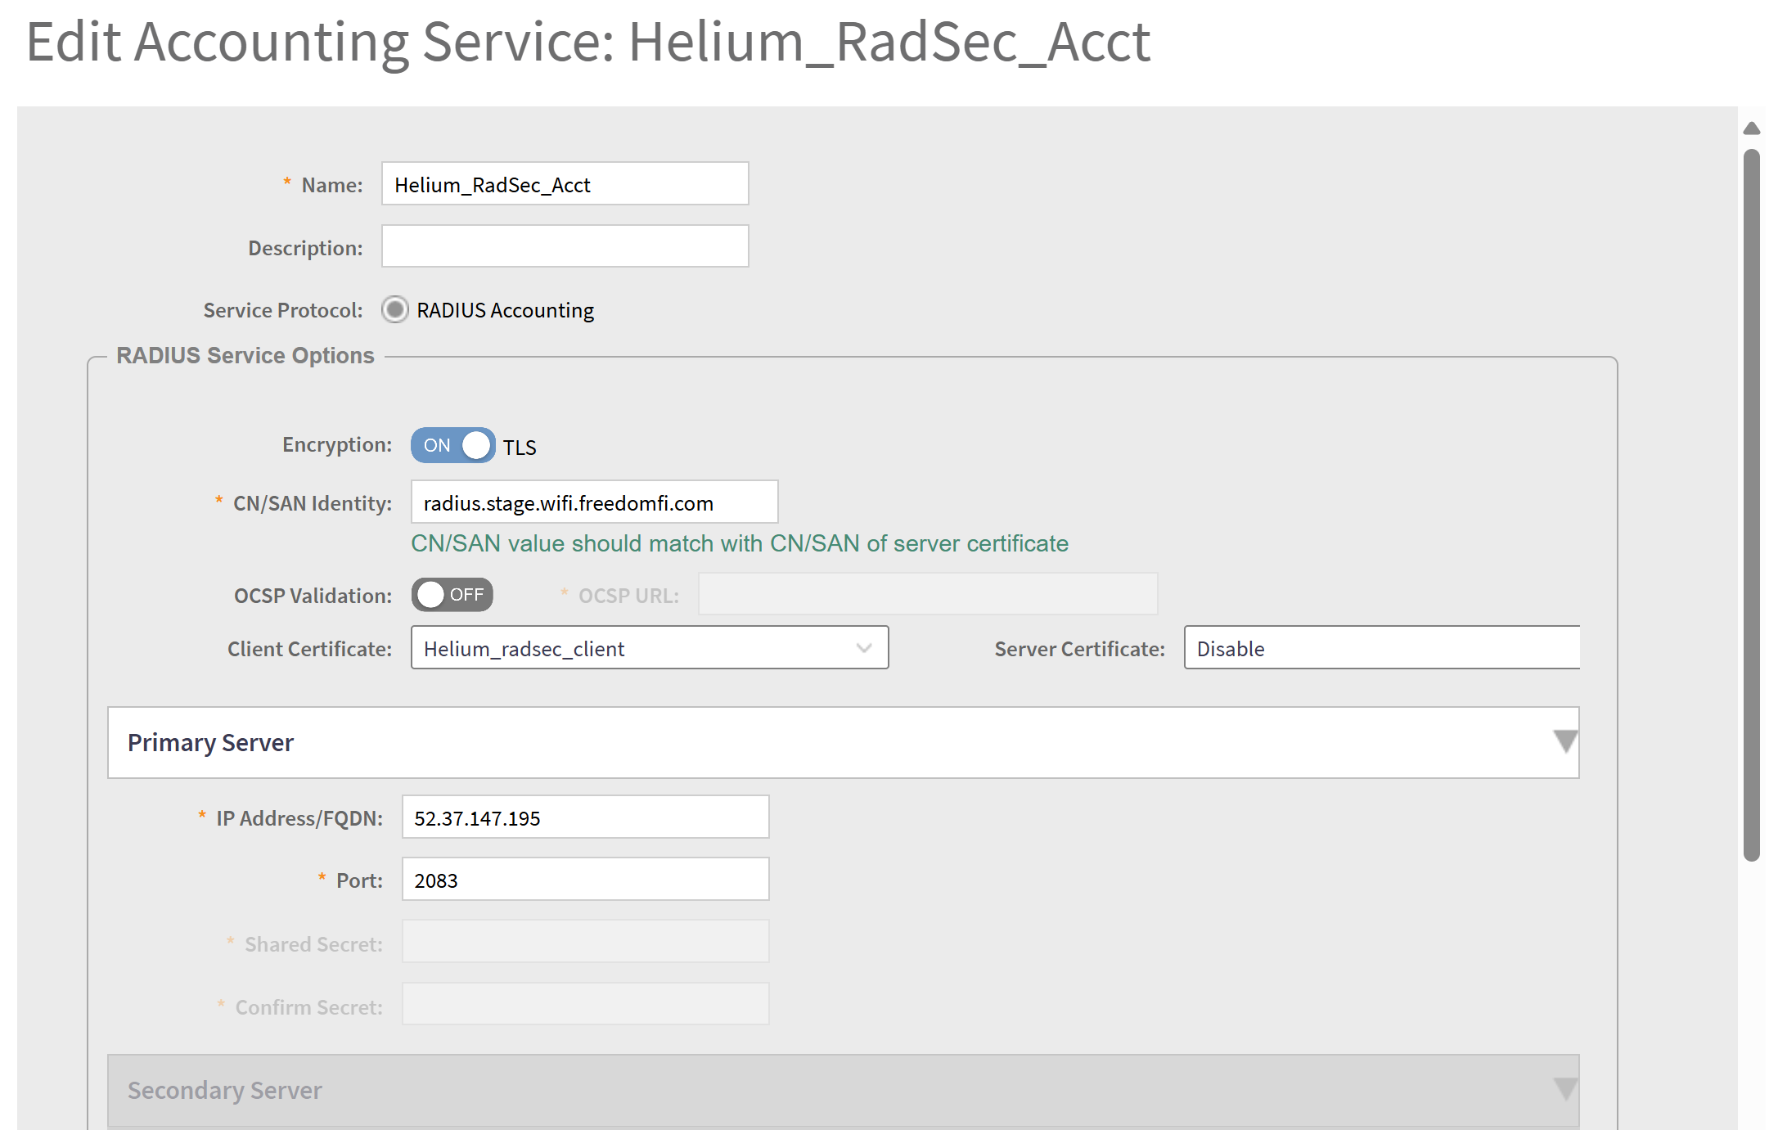
Task: Toggle TLS Encryption switch off
Action: coord(452,445)
